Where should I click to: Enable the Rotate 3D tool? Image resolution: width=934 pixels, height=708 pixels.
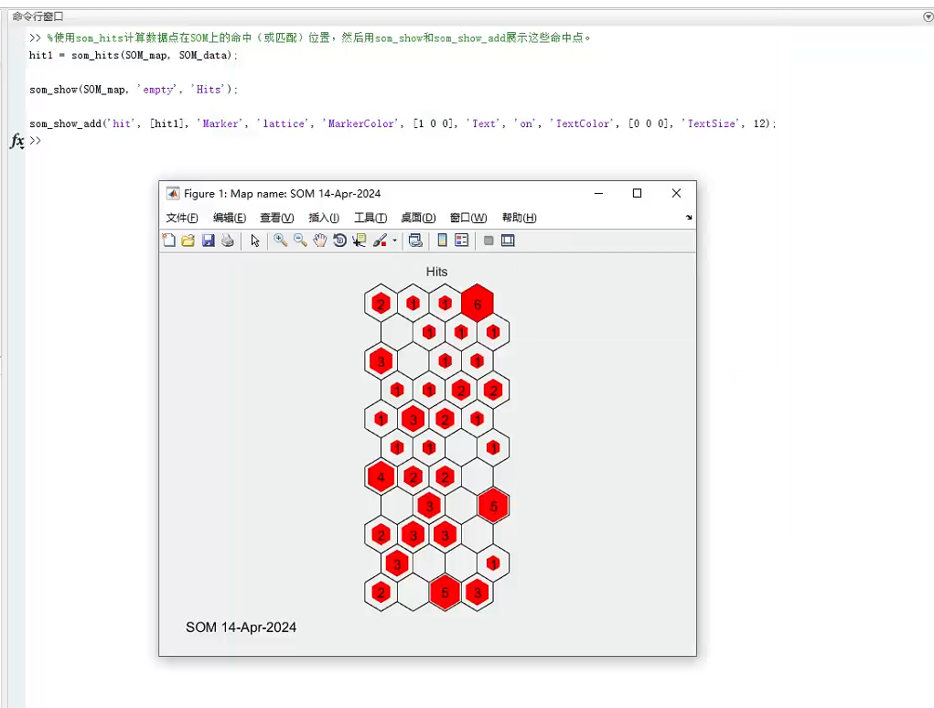(x=339, y=241)
